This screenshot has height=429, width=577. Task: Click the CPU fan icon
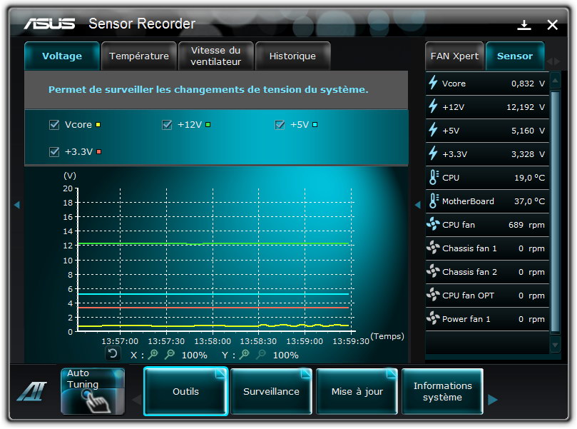coord(433,224)
